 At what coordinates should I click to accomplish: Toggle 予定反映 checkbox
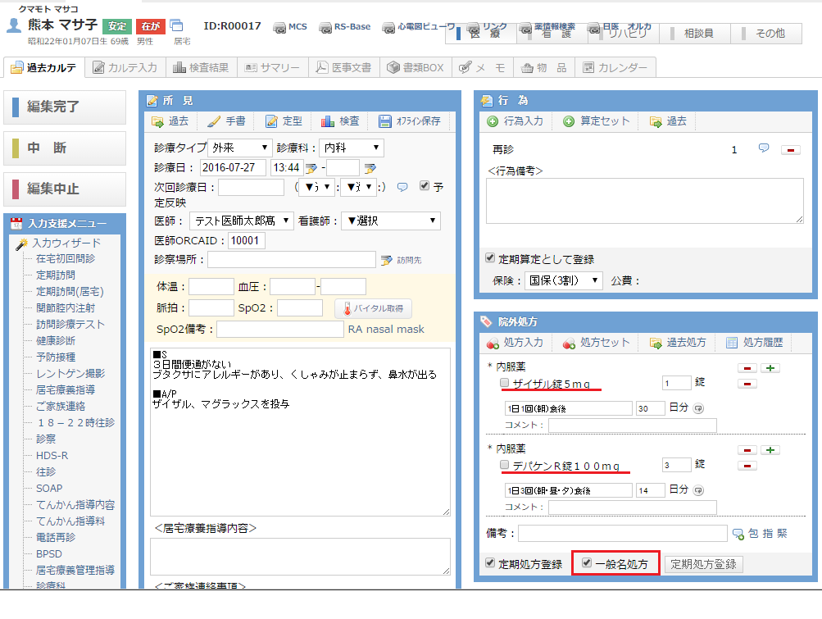coord(425,185)
